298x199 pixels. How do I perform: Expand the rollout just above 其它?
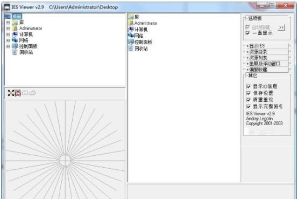pyautogui.click(x=267, y=70)
